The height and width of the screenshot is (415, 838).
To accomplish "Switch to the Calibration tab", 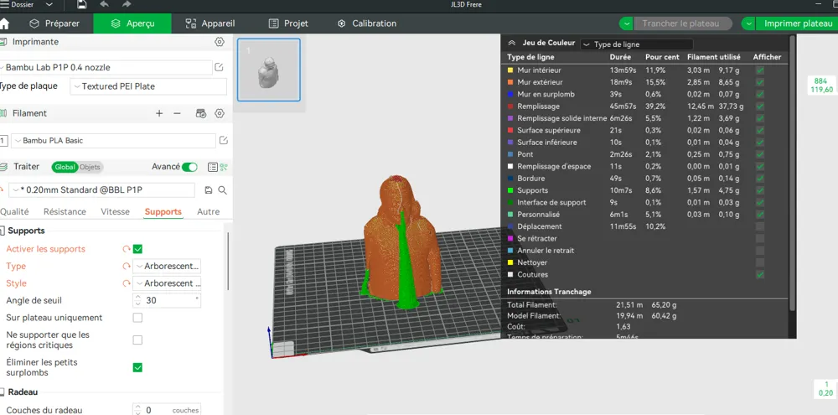I will (x=367, y=23).
